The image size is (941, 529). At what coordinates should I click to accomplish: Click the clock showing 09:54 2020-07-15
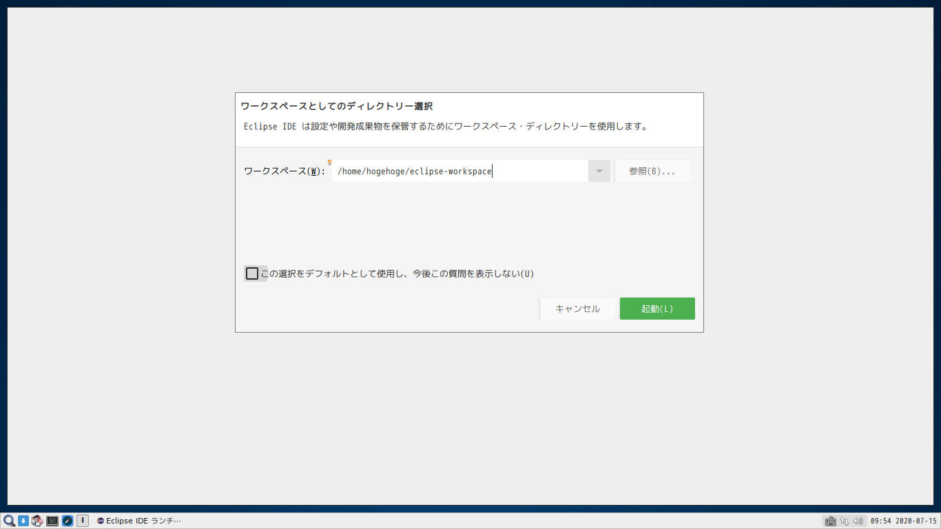[903, 521]
